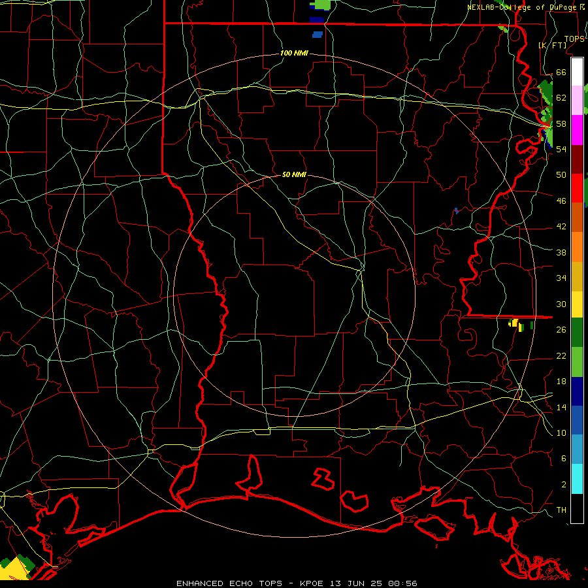Screen dimensions: 588x588
Task: Click the "10" legend value
Action: [561, 433]
